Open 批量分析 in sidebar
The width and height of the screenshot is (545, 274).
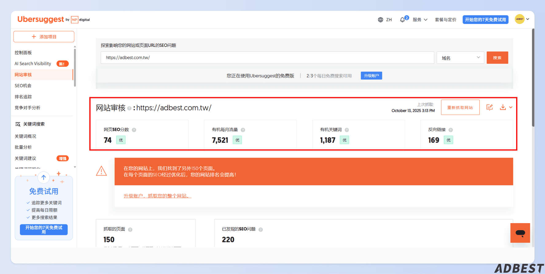[23, 147]
